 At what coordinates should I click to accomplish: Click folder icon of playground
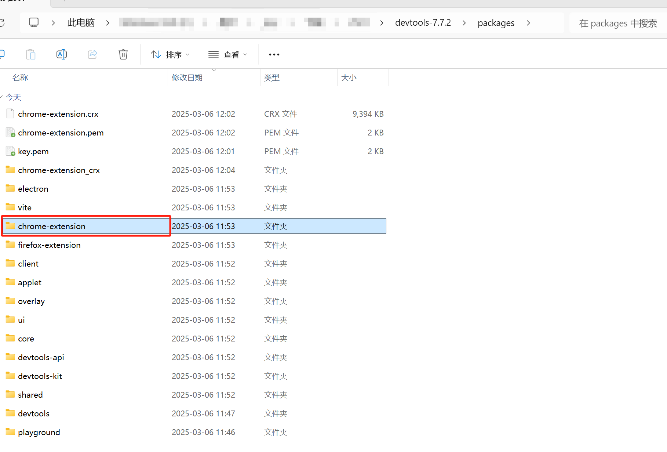point(10,431)
